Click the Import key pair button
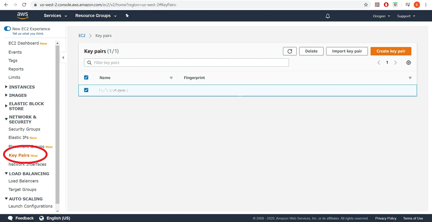Viewport: 432px width, 222px height. point(347,51)
